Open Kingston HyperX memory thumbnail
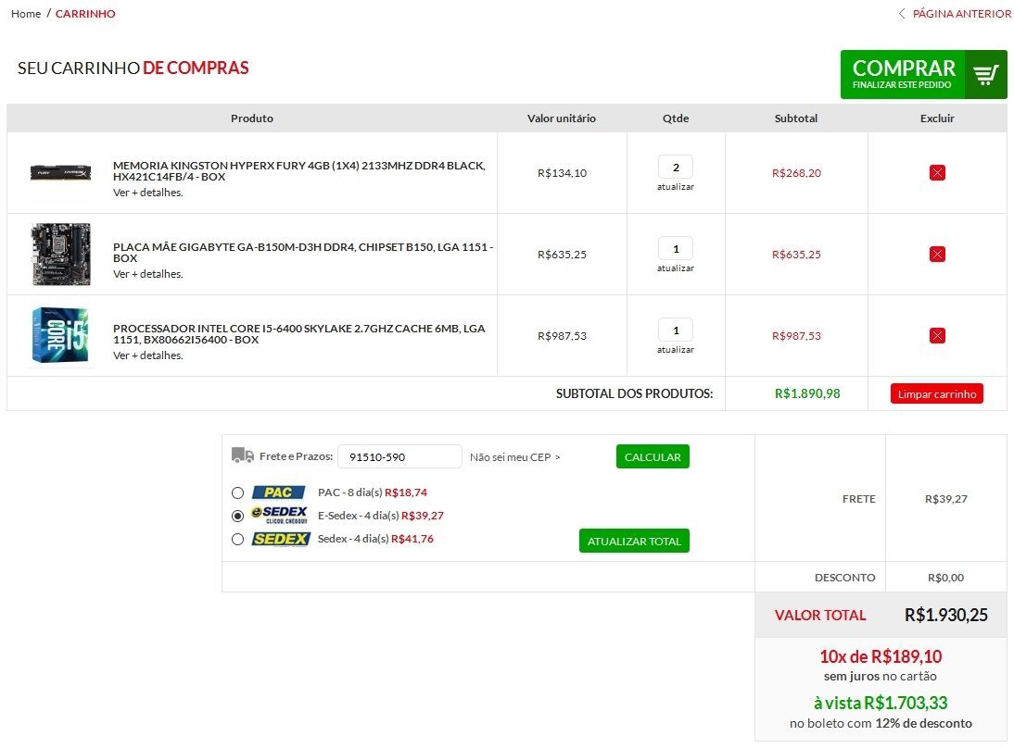The width and height of the screenshot is (1014, 748). 61,172
